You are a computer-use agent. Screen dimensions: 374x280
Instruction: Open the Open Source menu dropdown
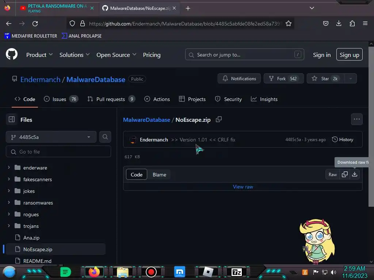[117, 55]
